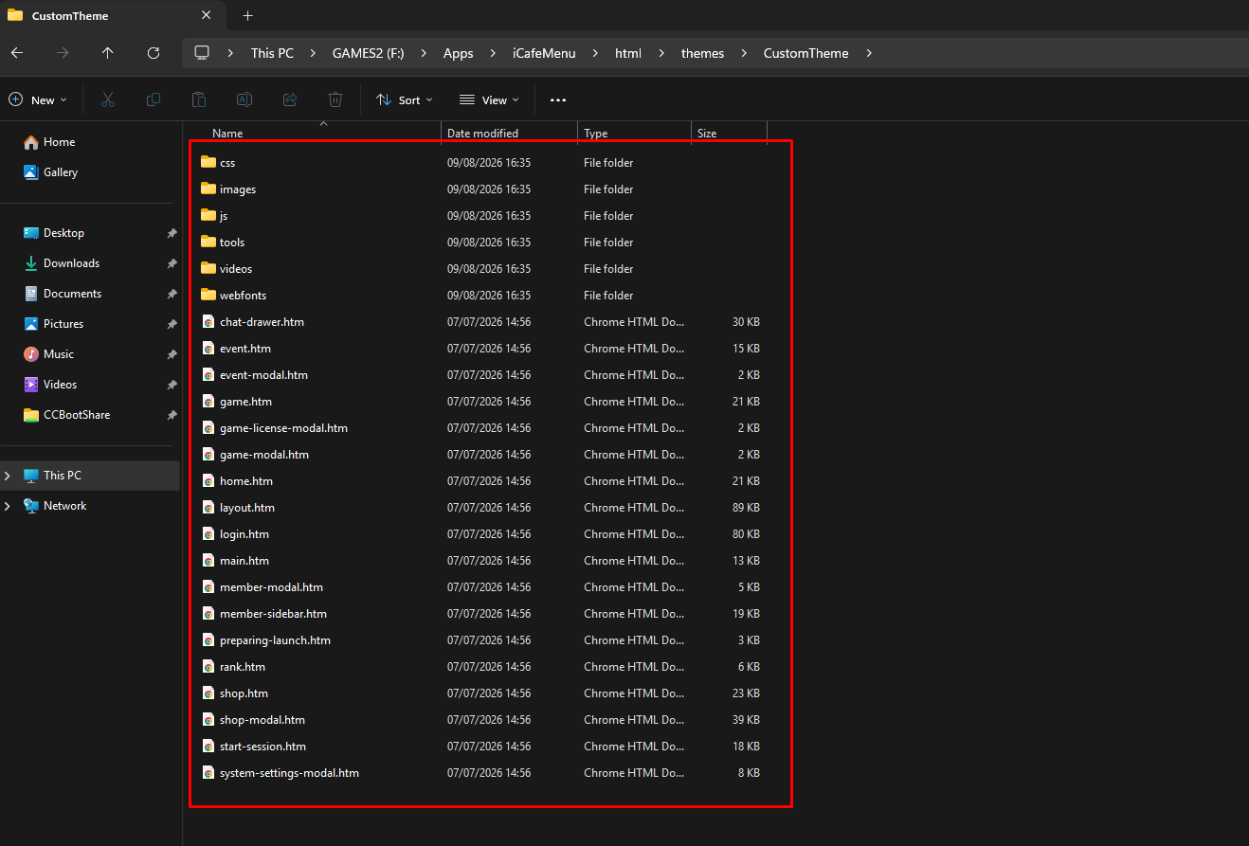
Task: Open the Sort options dropdown
Action: coord(405,99)
